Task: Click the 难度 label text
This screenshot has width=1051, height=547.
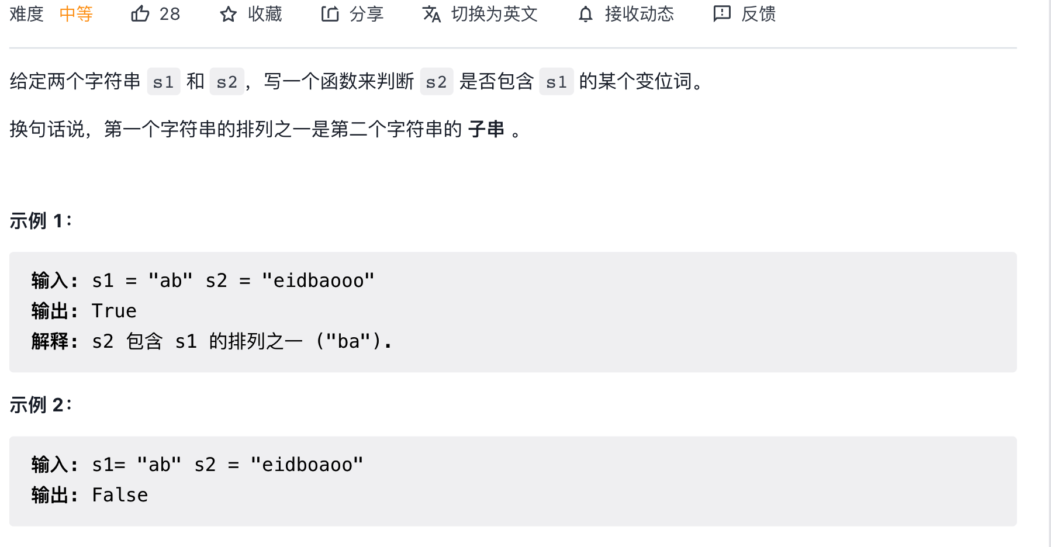Action: coord(27,14)
